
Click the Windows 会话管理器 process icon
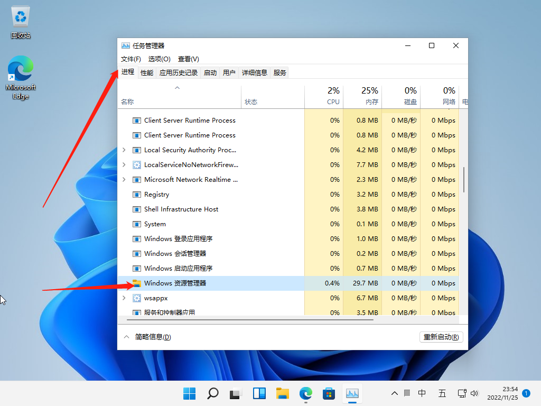coord(137,254)
